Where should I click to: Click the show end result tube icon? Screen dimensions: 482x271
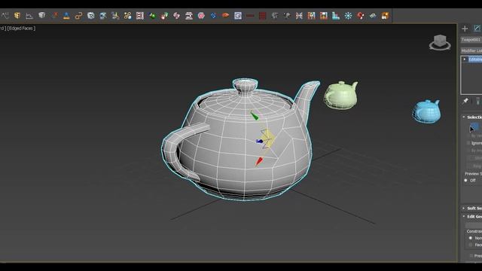(477, 101)
